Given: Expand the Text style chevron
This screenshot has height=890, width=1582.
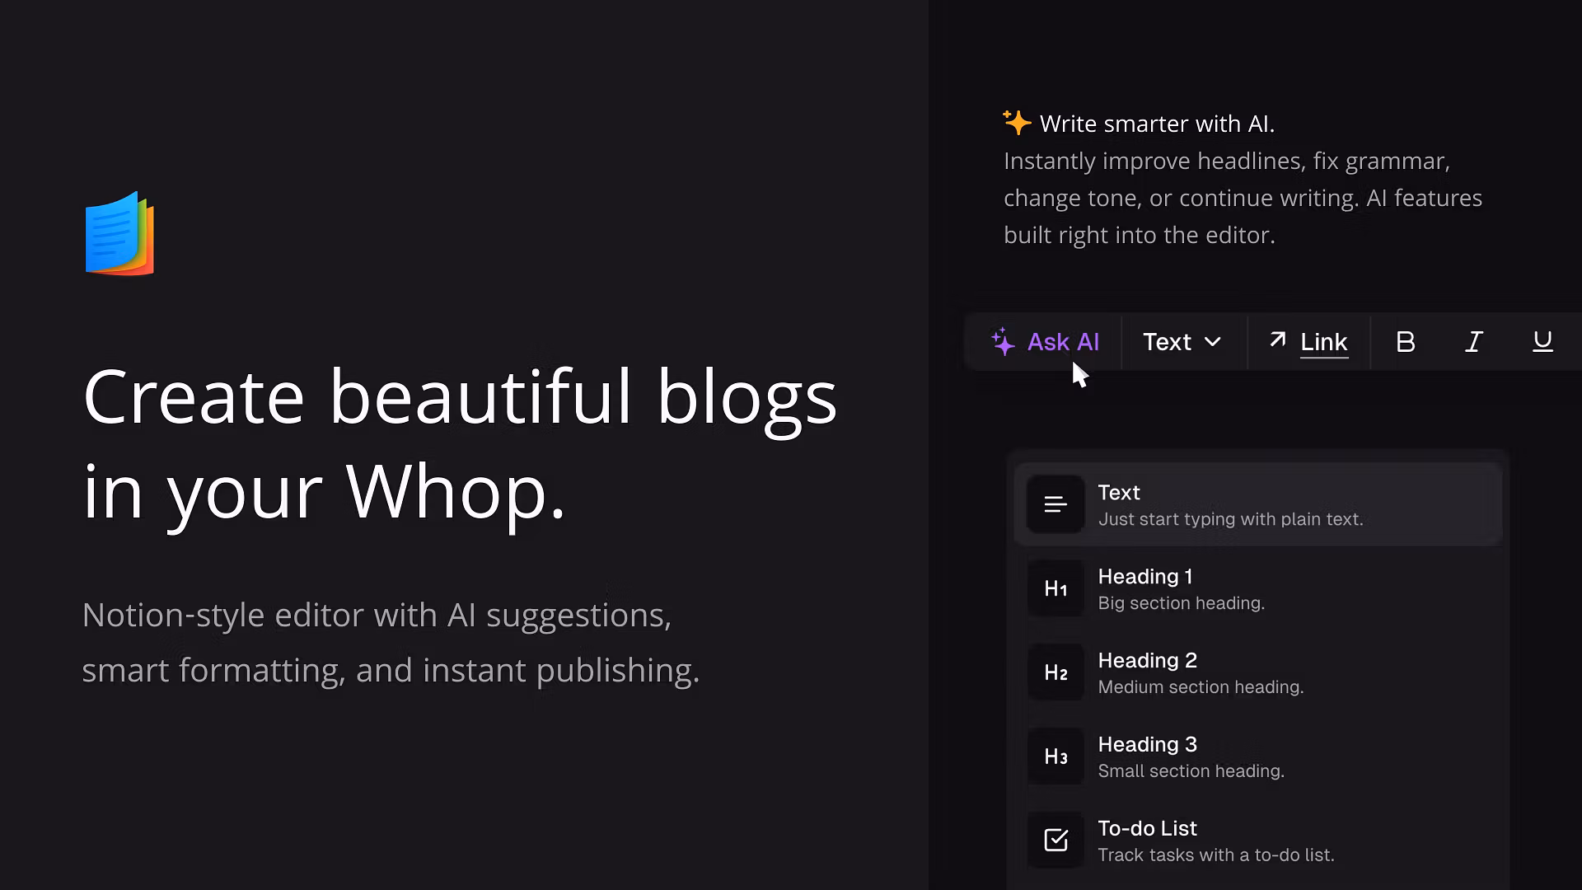Looking at the screenshot, I should (1212, 342).
